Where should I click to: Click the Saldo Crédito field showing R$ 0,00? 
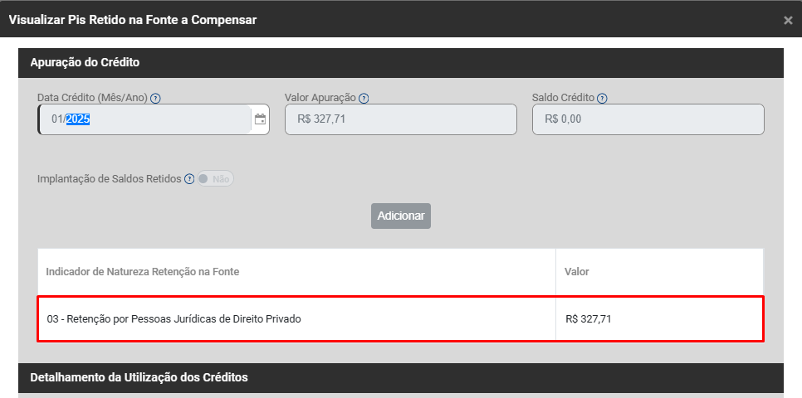tap(648, 119)
